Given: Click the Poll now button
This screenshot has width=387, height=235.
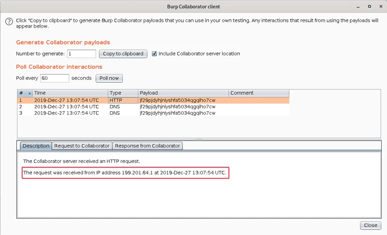Looking at the screenshot, I should coord(109,78).
